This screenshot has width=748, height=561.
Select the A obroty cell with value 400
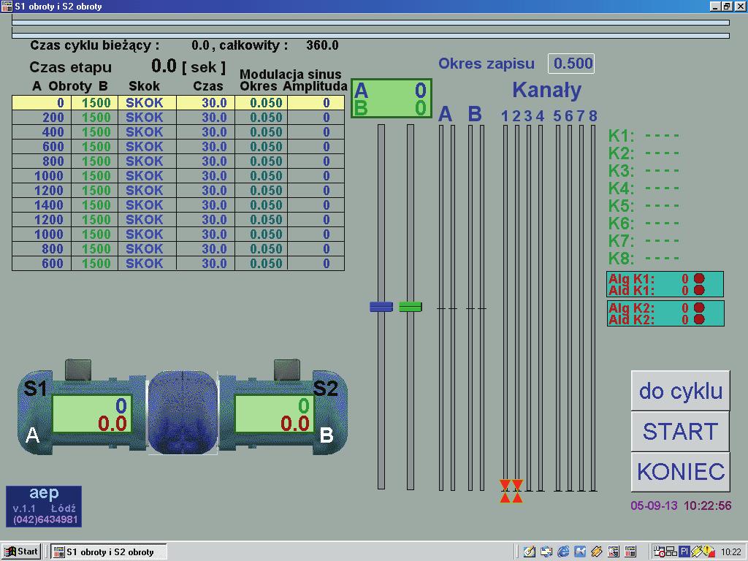point(42,132)
